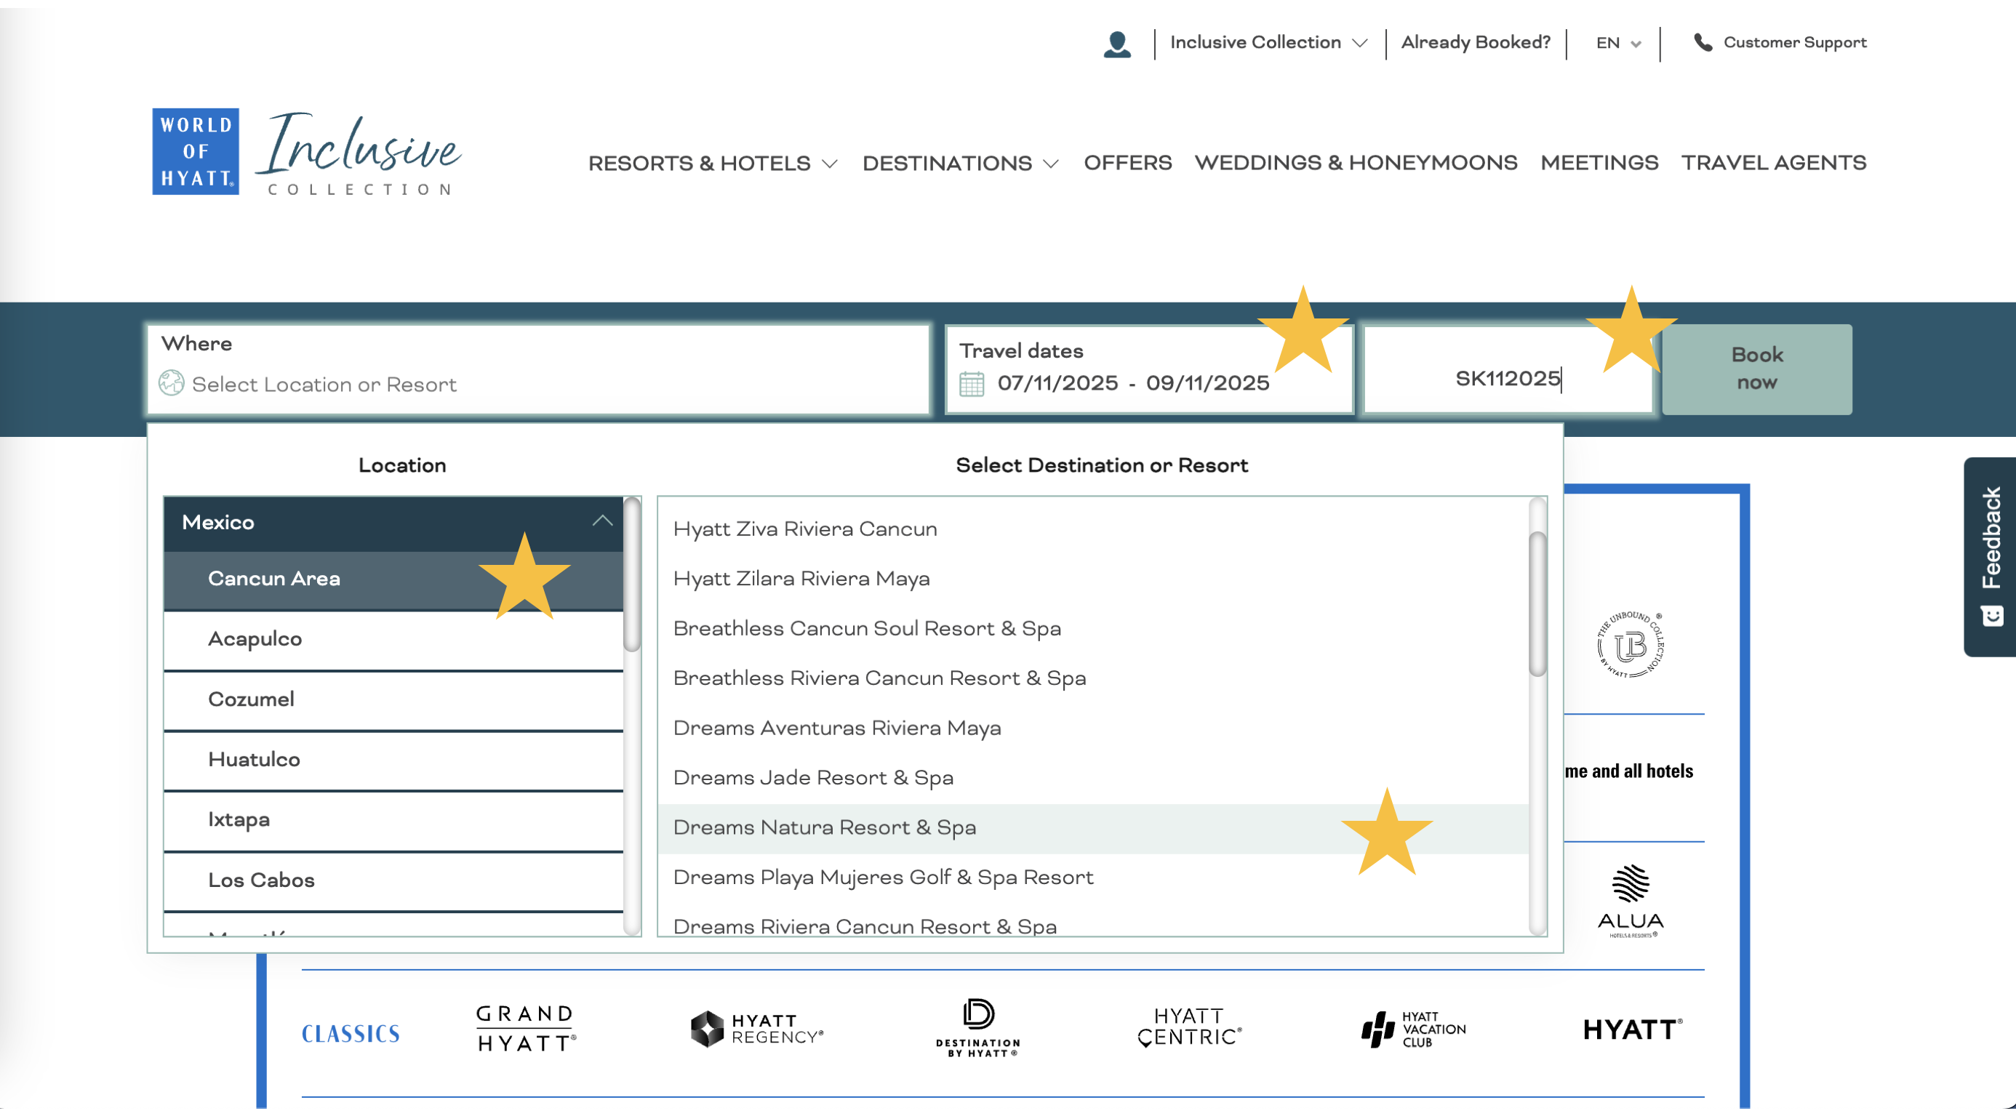Click the Hyatt Vacation Club logo

(x=1413, y=1028)
